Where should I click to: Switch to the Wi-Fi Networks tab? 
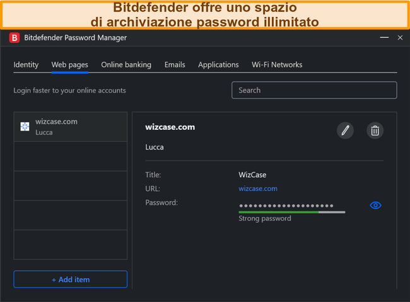pyautogui.click(x=277, y=64)
